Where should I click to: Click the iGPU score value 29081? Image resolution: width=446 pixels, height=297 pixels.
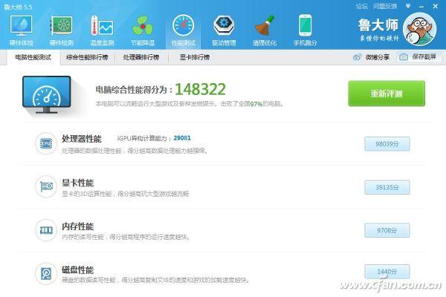pos(182,138)
